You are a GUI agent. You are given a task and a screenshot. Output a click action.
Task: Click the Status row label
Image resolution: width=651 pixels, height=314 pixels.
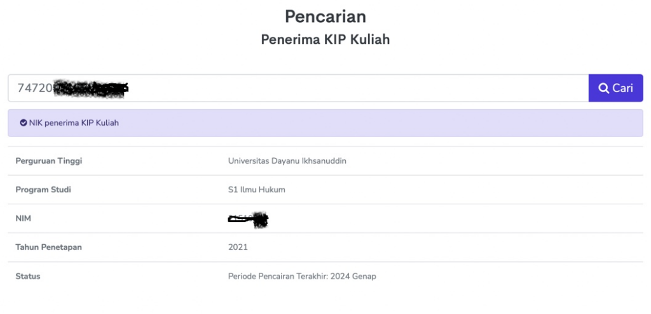point(28,277)
